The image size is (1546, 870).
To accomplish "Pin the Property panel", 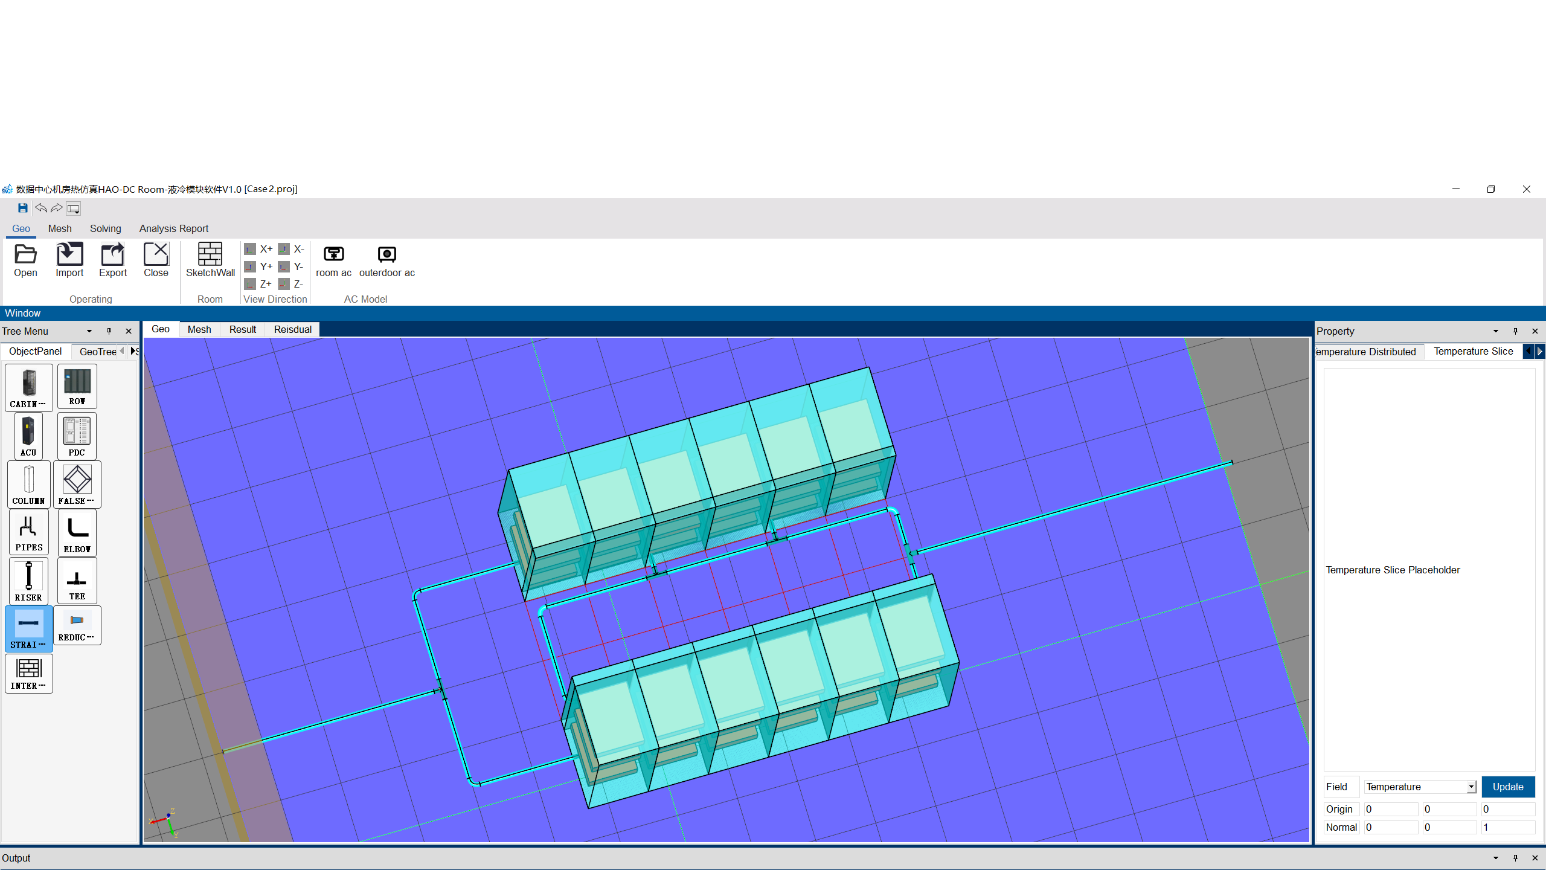I will pos(1515,331).
